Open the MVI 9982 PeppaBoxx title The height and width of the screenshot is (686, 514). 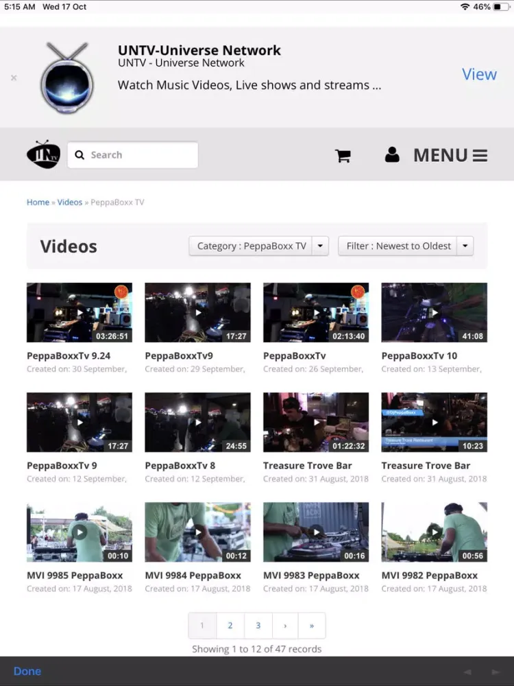[x=430, y=576]
